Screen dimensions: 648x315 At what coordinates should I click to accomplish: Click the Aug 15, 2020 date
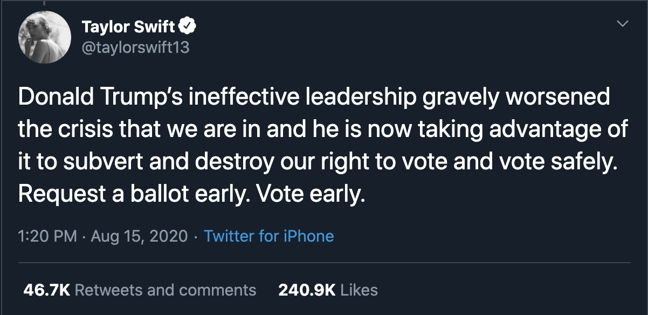140,236
